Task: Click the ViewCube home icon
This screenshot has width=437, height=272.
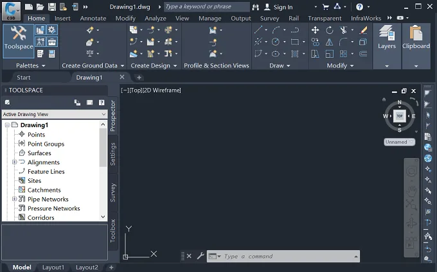Action: click(x=384, y=99)
